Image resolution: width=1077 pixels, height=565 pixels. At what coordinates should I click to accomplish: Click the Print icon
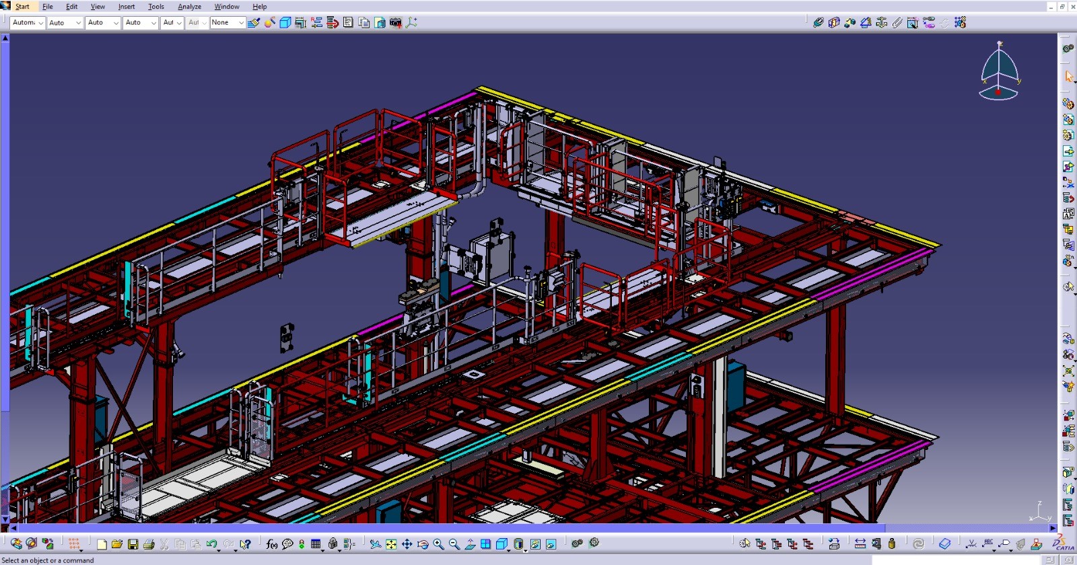click(x=149, y=544)
